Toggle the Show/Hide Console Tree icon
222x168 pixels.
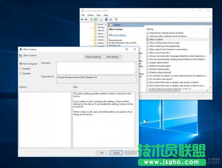pyautogui.click(x=96, y=20)
